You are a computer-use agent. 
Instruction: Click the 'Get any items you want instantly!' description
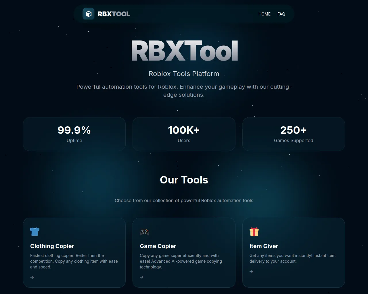(x=292, y=258)
